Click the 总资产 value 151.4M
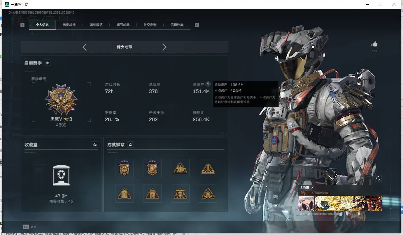The width and height of the screenshot is (403, 235). 201,91
